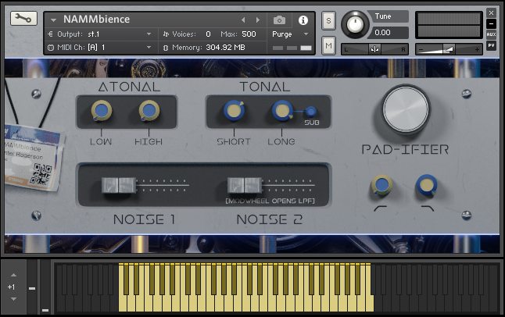Click the Atonal HIGH knob

pos(149,111)
